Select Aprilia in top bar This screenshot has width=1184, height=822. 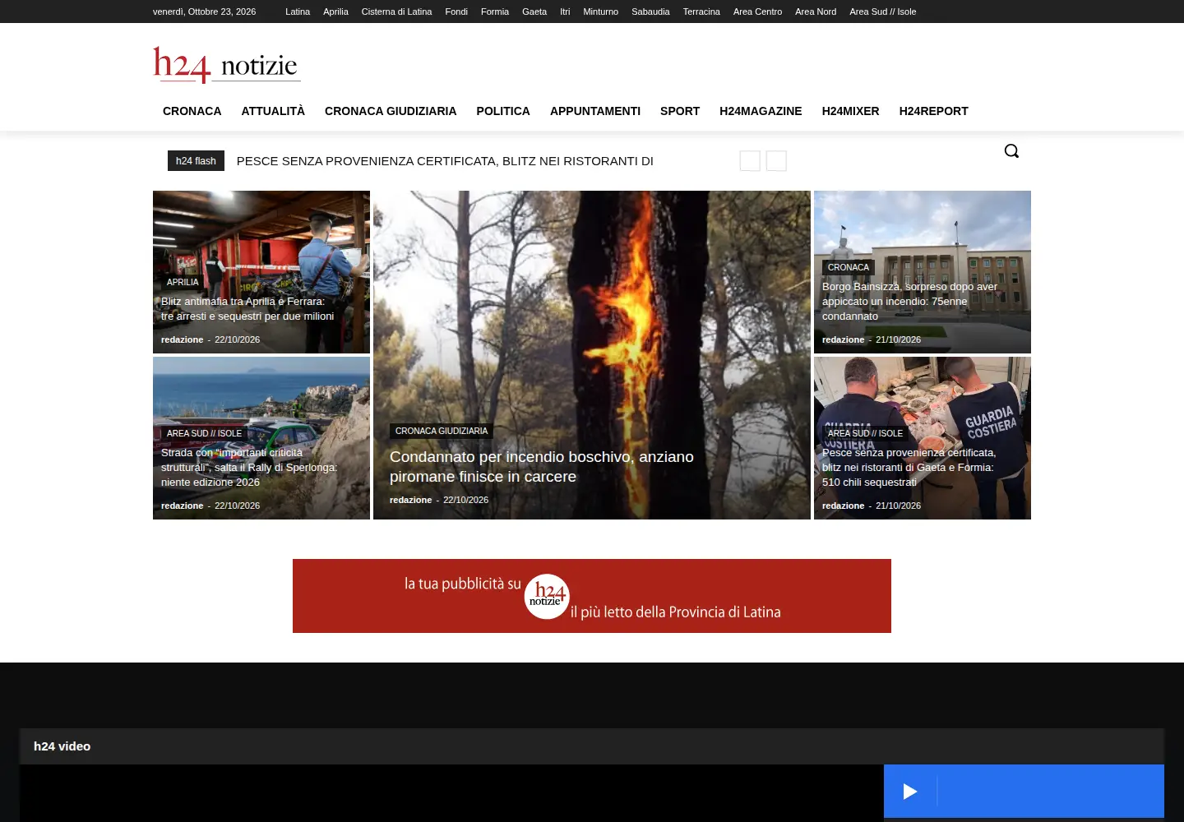pos(335,12)
